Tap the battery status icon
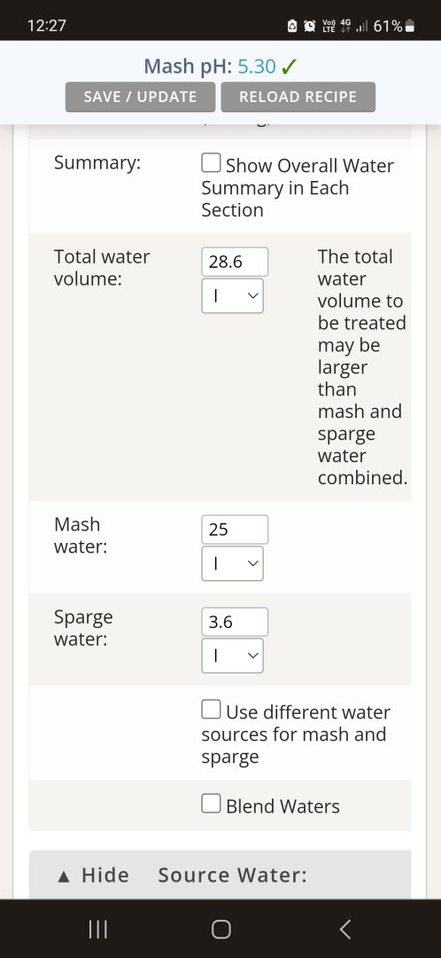The image size is (441, 958). coord(411,27)
